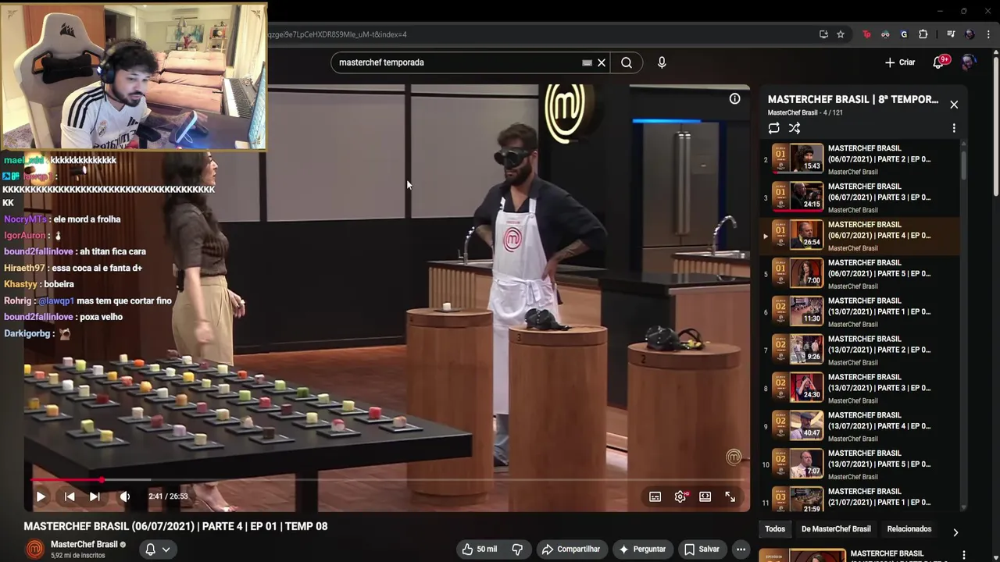Select the 'De MasterChef Brasil' filter chip

pyautogui.click(x=836, y=529)
